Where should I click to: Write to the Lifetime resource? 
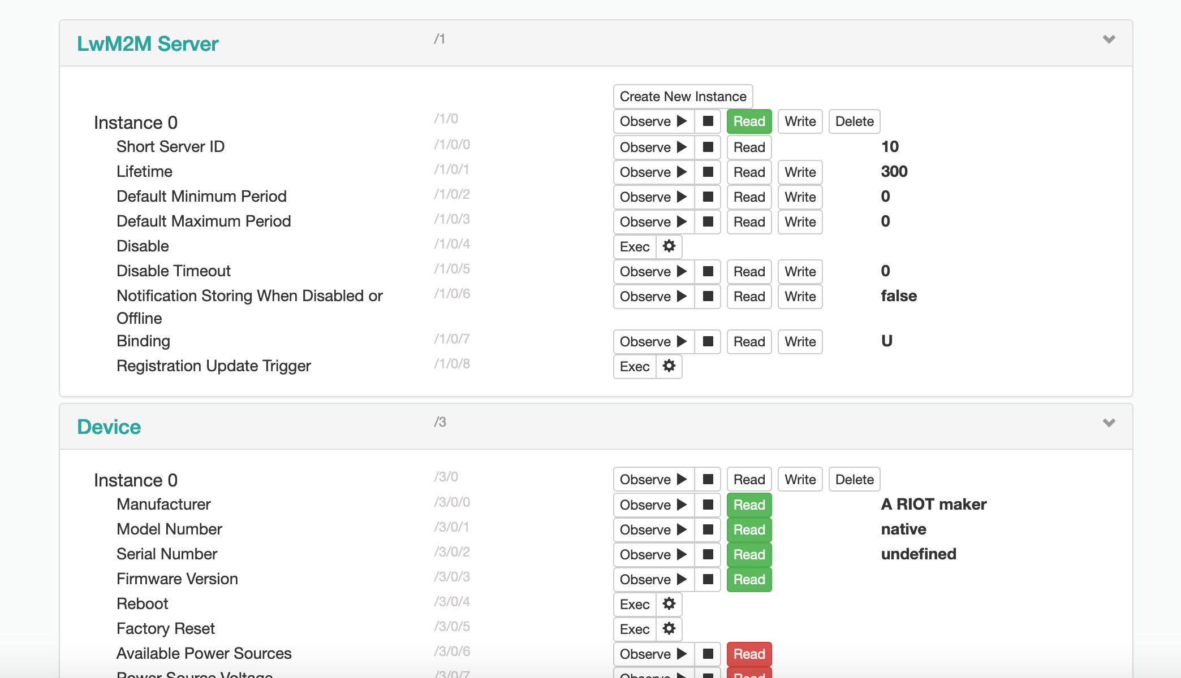coord(800,172)
